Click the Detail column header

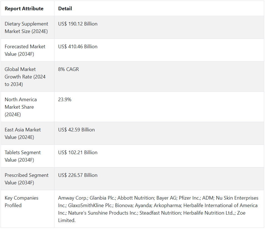(x=65, y=9)
